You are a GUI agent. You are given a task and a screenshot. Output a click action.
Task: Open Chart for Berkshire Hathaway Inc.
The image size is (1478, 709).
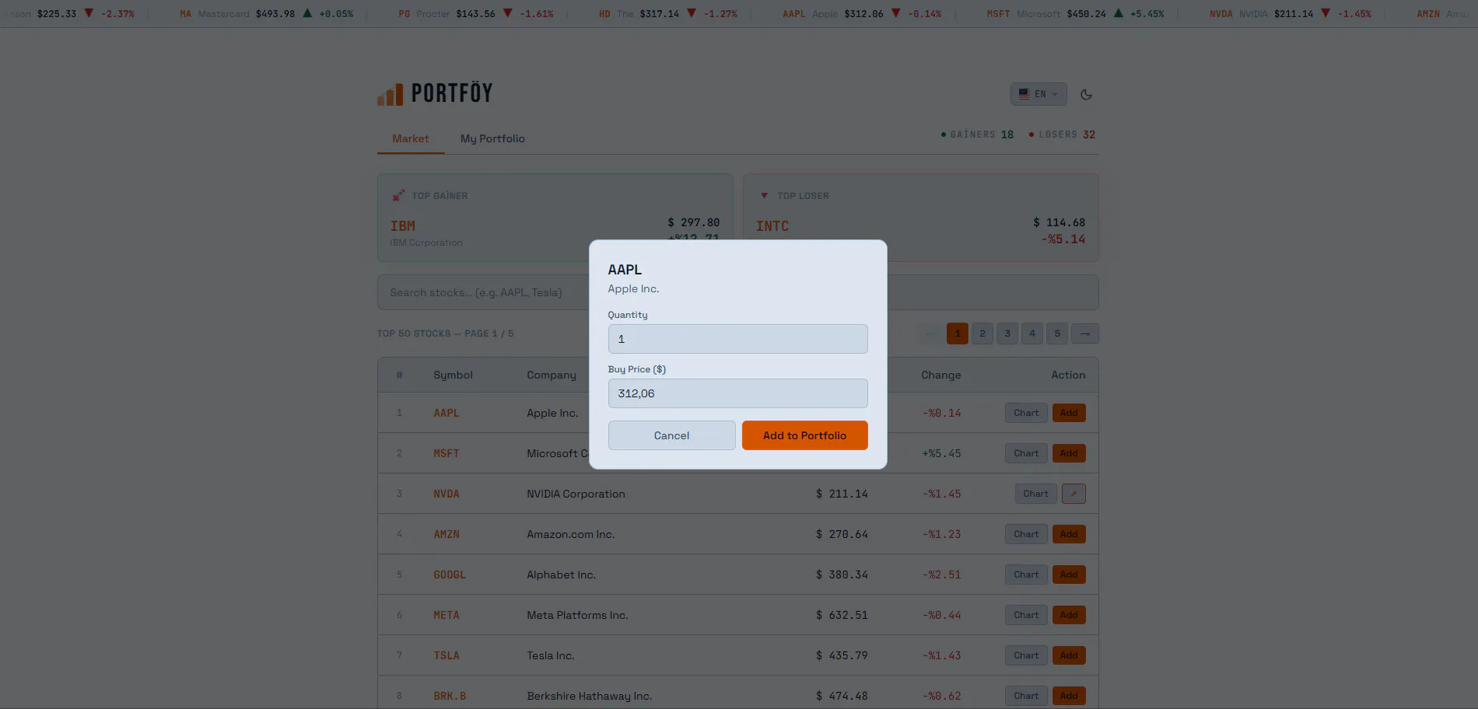[1026, 696]
